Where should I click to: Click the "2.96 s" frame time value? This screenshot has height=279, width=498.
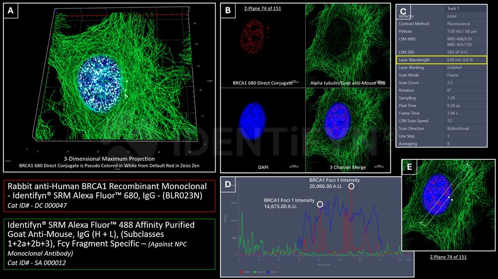pyautogui.click(x=453, y=113)
